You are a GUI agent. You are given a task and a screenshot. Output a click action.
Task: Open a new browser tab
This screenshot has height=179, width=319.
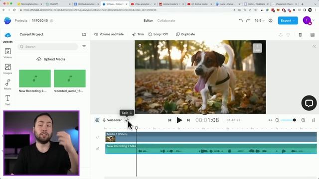[303, 4]
